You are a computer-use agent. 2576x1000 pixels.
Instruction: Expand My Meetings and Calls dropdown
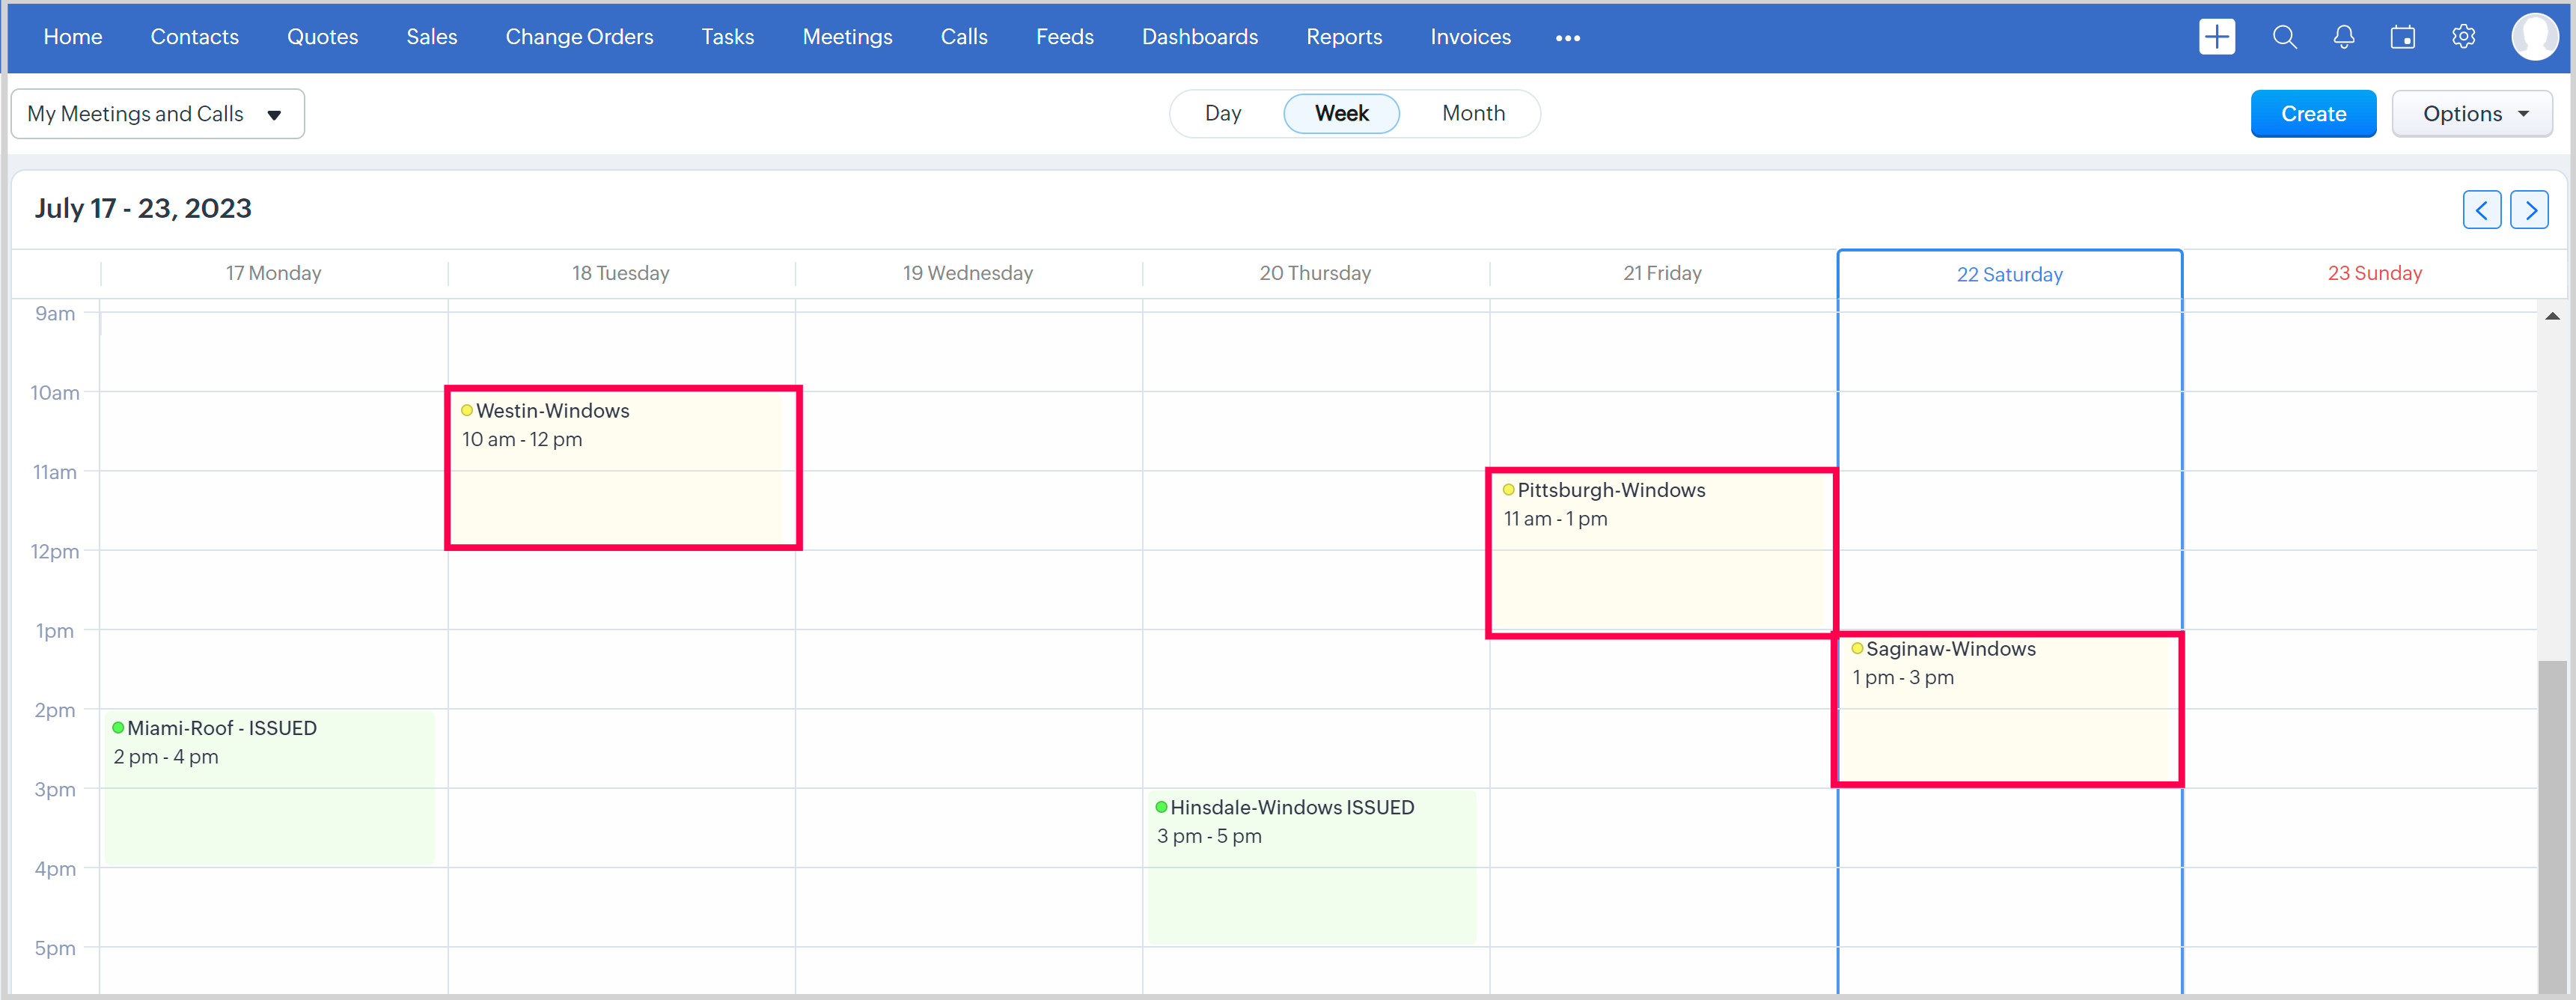tap(157, 114)
